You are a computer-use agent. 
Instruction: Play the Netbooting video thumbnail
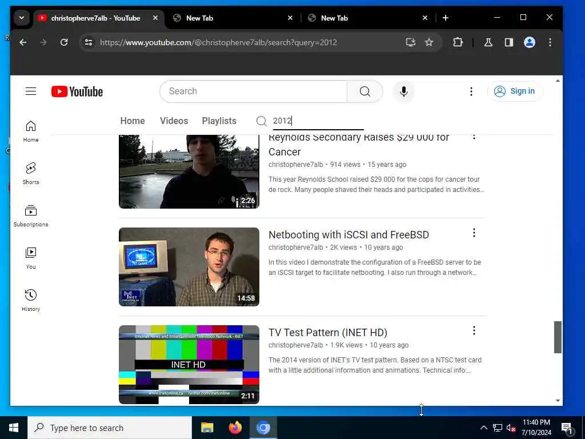coord(189,267)
